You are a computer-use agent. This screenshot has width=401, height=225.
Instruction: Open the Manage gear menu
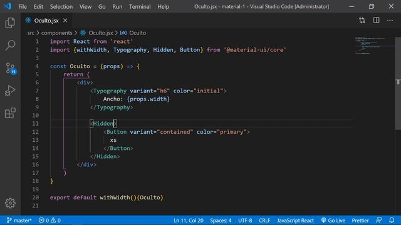pyautogui.click(x=10, y=203)
